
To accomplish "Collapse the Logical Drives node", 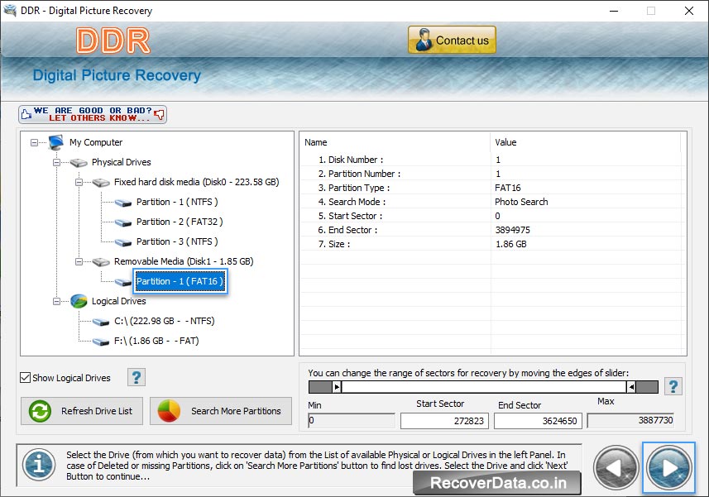I will (56, 301).
